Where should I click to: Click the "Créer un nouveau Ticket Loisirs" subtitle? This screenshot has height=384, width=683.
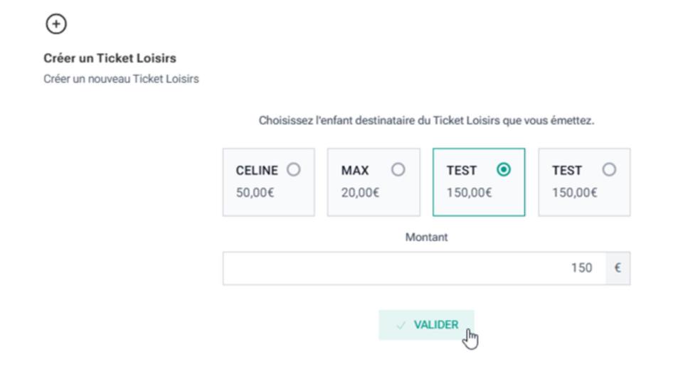(x=121, y=78)
